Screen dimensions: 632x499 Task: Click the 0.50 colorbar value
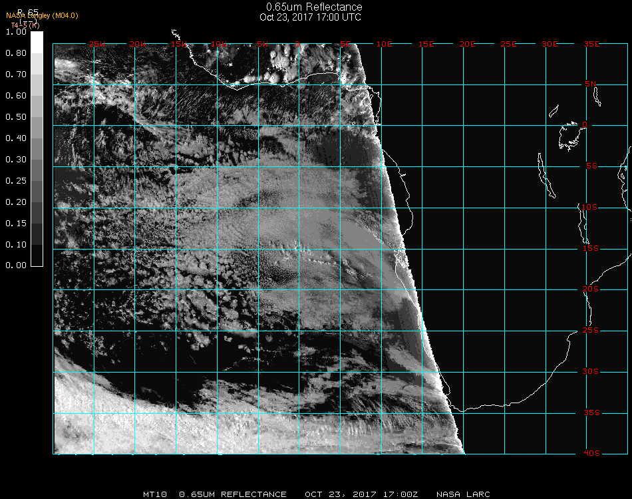coord(16,117)
